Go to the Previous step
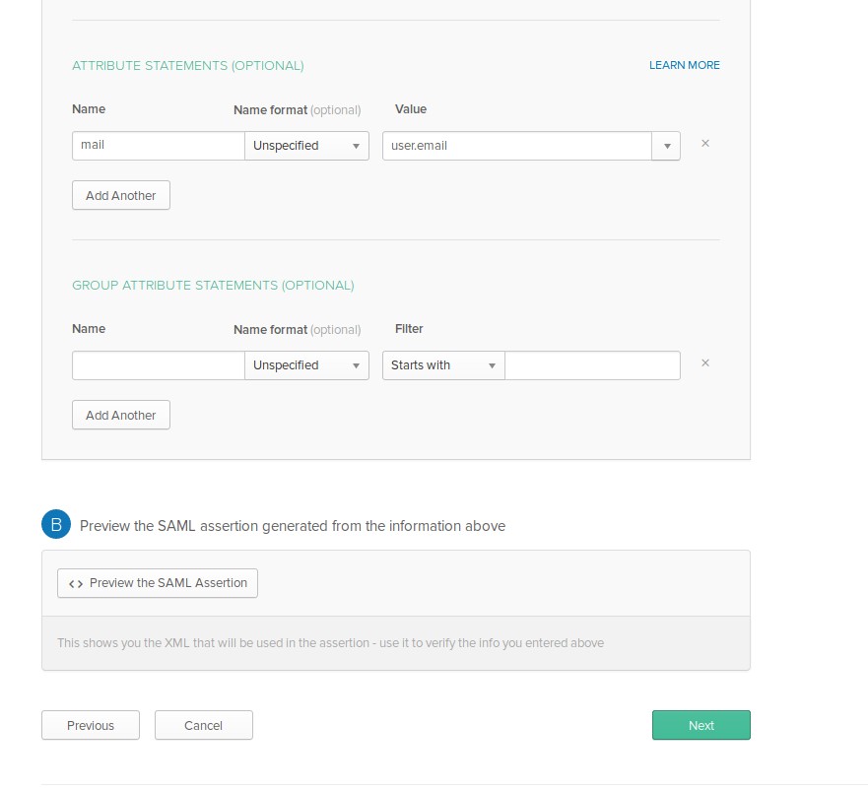 click(91, 725)
